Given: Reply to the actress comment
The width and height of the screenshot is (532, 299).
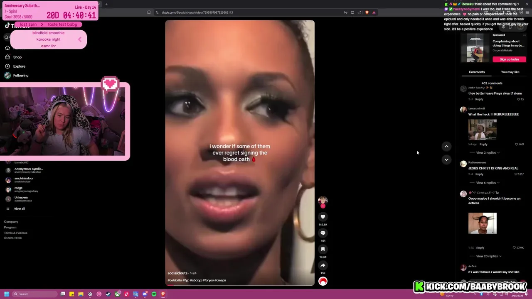Looking at the screenshot, I should pyautogui.click(x=480, y=248).
